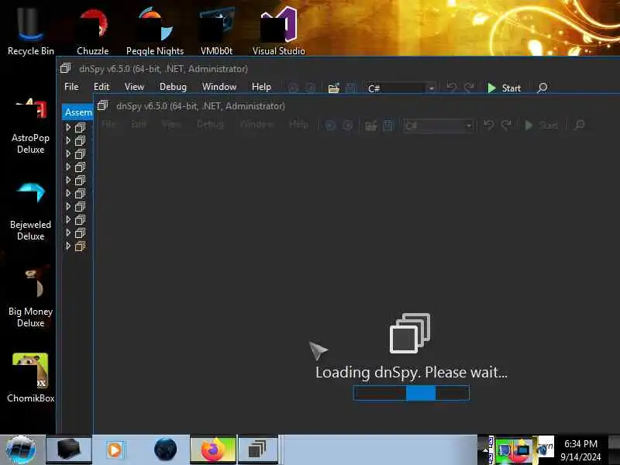Click the Navigate Backward icon in back dnSpy toolbar
Screen dimensions: 620x465
pyautogui.click(x=293, y=88)
